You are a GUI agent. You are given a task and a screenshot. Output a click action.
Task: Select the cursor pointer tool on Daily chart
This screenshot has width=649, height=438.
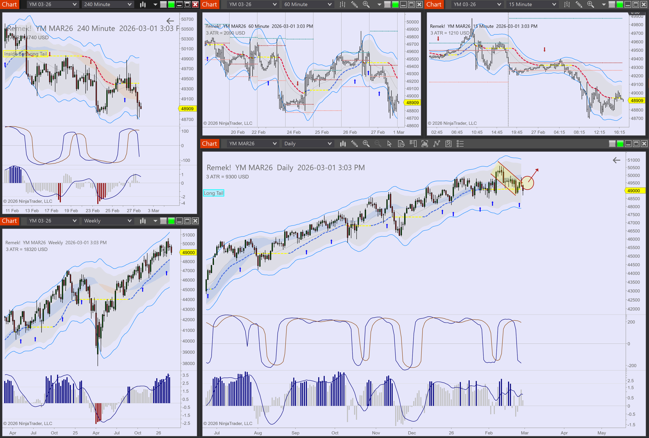tap(389, 144)
